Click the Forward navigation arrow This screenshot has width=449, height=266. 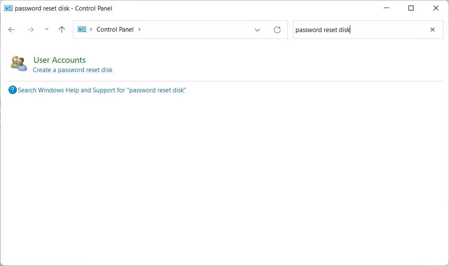point(30,30)
